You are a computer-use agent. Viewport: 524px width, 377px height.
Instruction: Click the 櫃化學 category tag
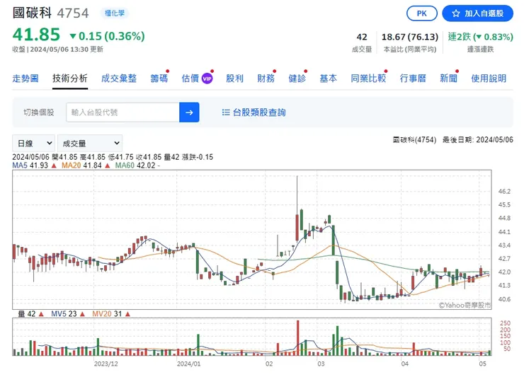point(115,13)
